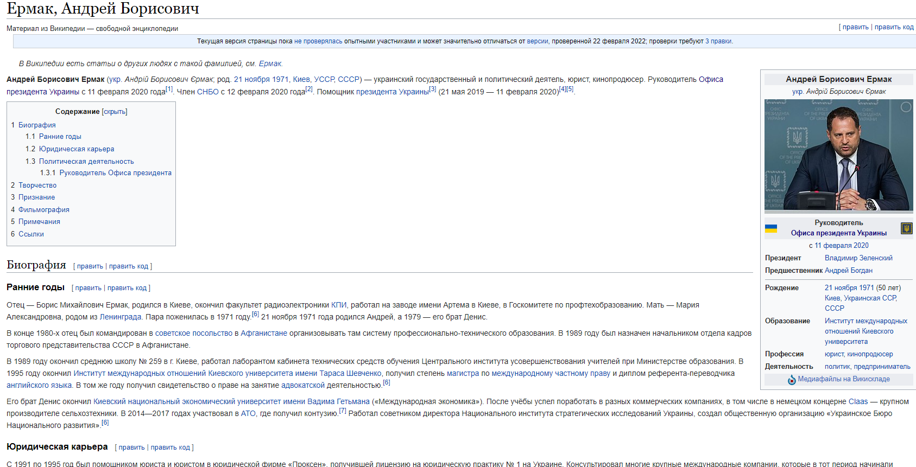This screenshot has height=467, width=916.
Task: Click 'Украинская ССР' in the infobox
Action: click(870, 298)
